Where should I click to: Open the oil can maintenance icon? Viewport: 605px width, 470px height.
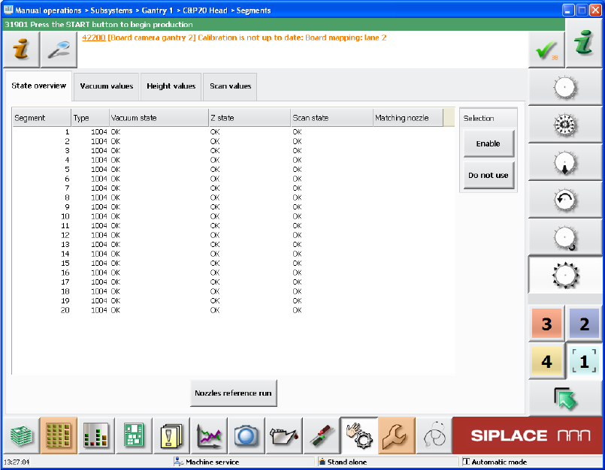[283, 435]
